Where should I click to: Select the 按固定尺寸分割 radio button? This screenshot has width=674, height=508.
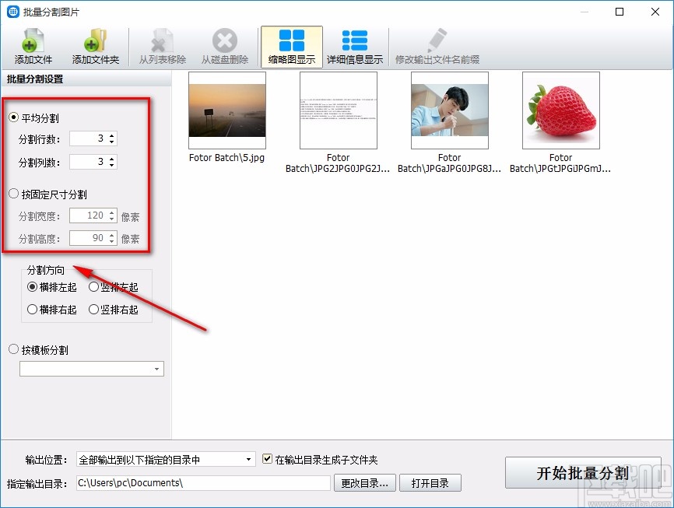coord(13,194)
